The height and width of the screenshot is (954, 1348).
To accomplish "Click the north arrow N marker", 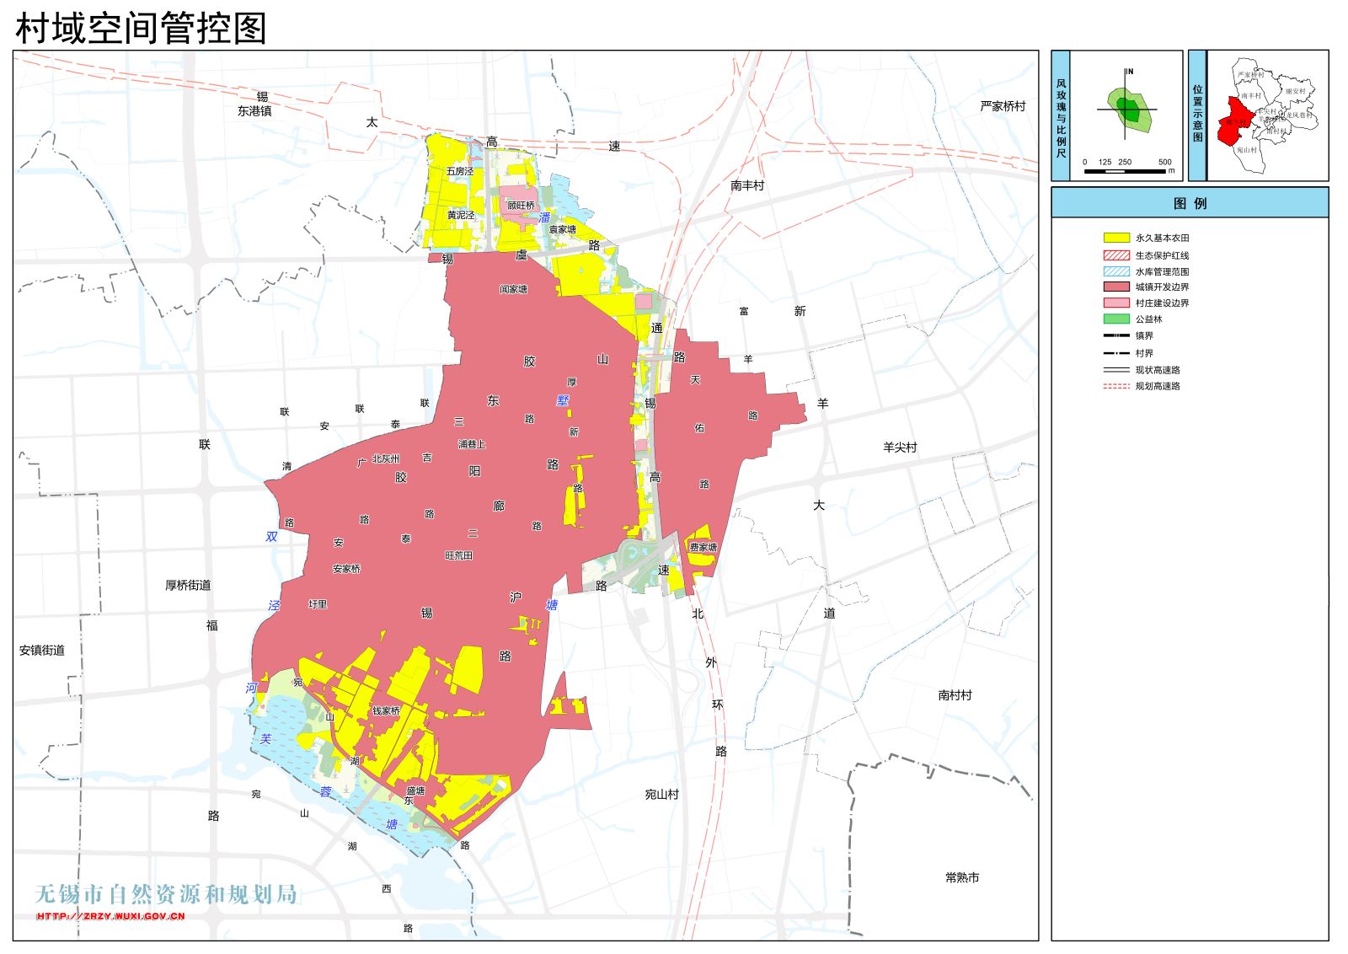I will click(x=1129, y=72).
